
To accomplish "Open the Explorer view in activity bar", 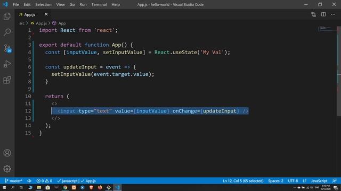I will click(x=7, y=16).
